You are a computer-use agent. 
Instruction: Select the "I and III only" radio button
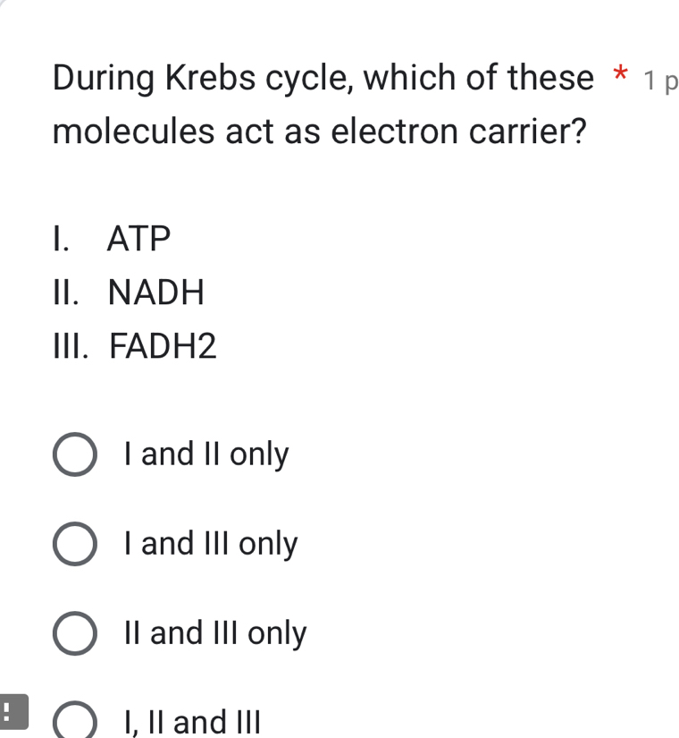(x=74, y=544)
